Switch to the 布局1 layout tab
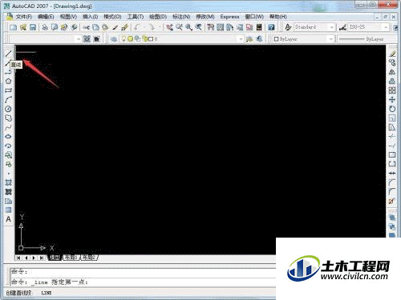 [x=71, y=258]
